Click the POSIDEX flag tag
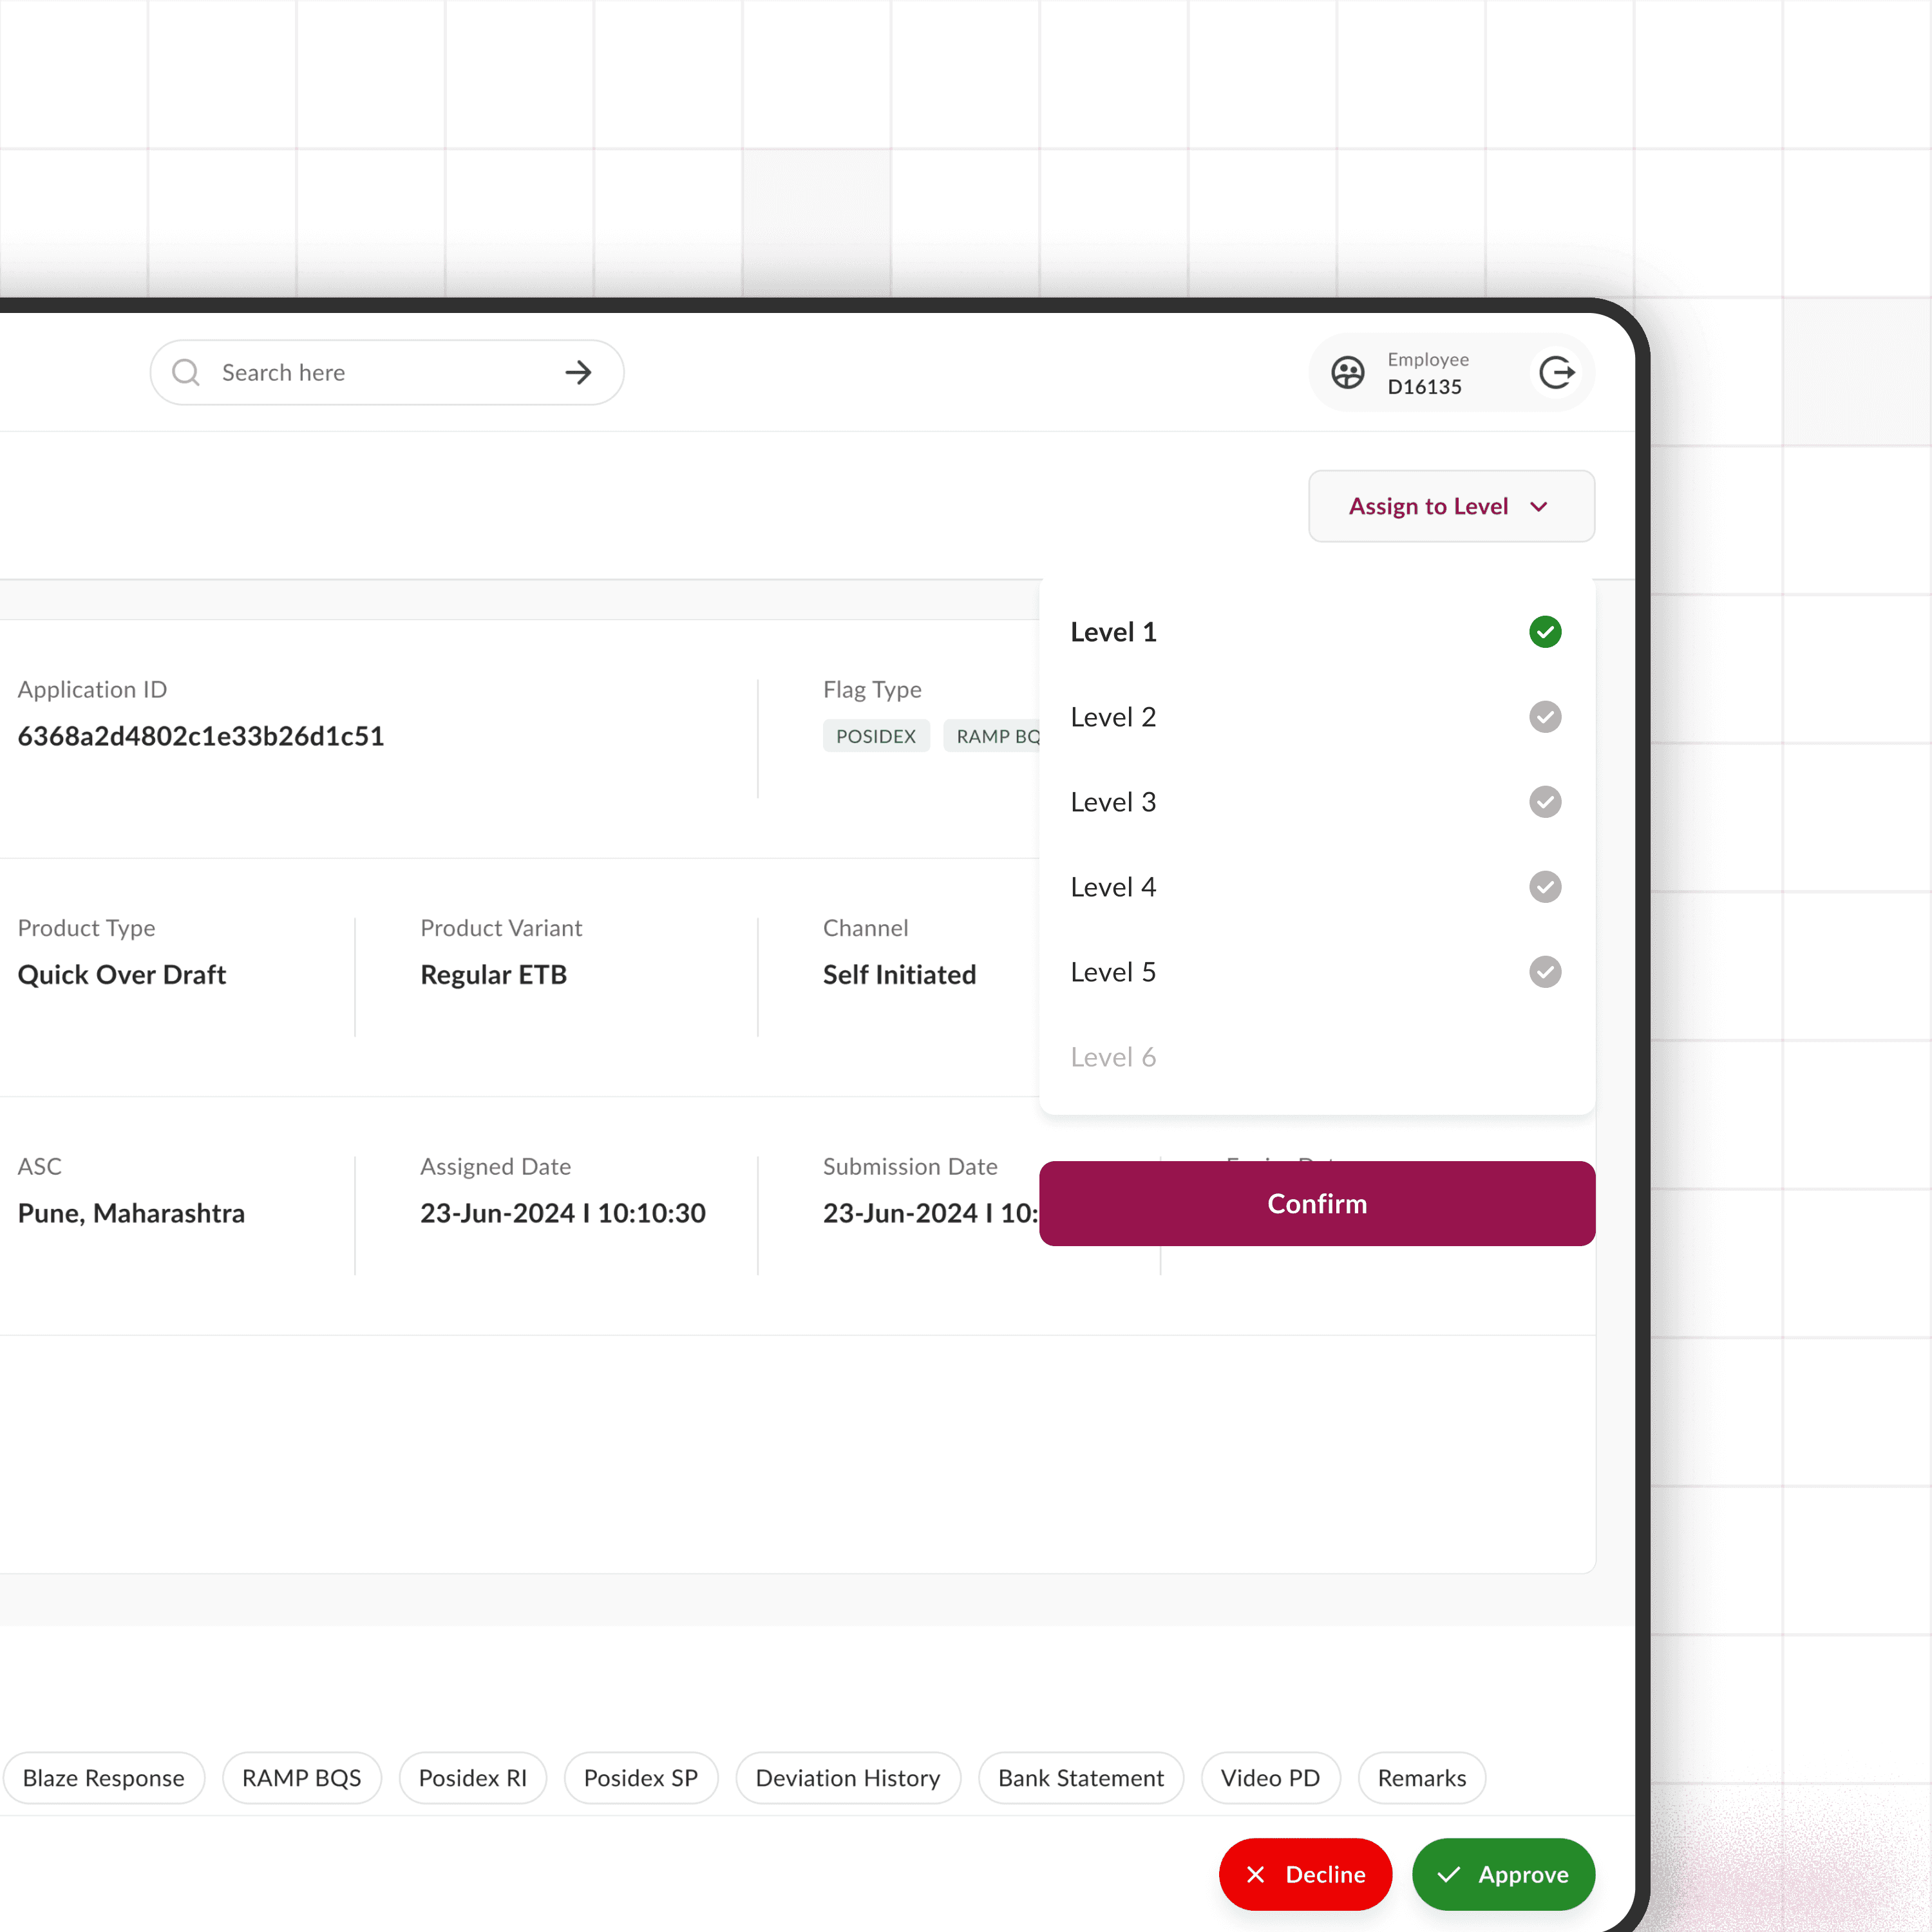The image size is (1932, 1932). tap(875, 735)
